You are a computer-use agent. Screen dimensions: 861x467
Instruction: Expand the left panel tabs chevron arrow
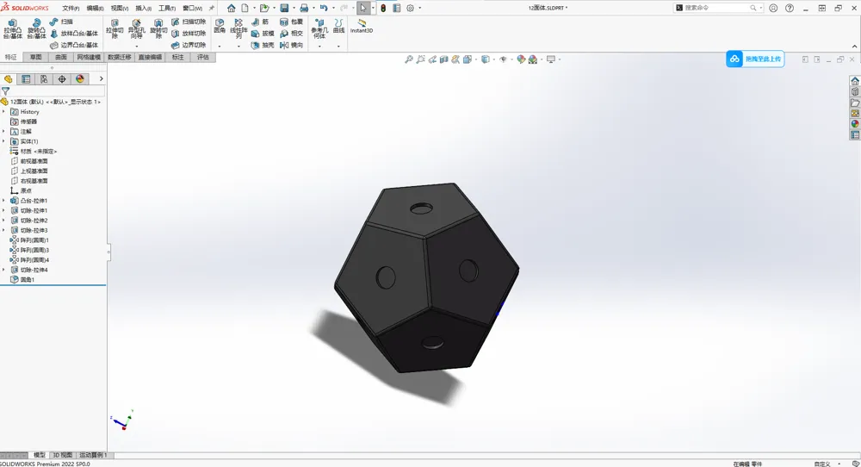click(101, 79)
